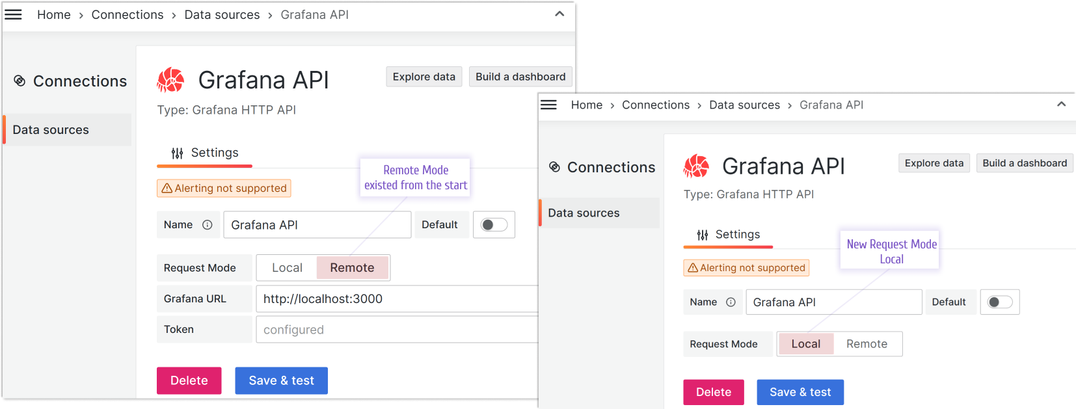The width and height of the screenshot is (1076, 409).
Task: Select Data sources sidebar item, right window
Action: 600,213
